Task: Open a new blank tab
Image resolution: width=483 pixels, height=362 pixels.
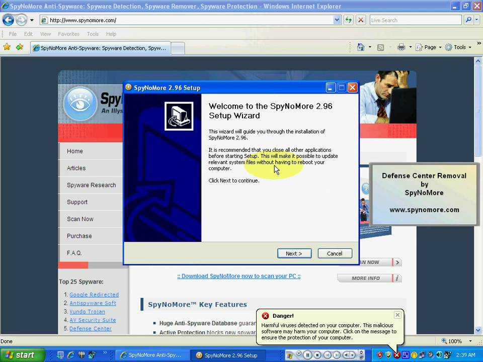Action: point(178,48)
